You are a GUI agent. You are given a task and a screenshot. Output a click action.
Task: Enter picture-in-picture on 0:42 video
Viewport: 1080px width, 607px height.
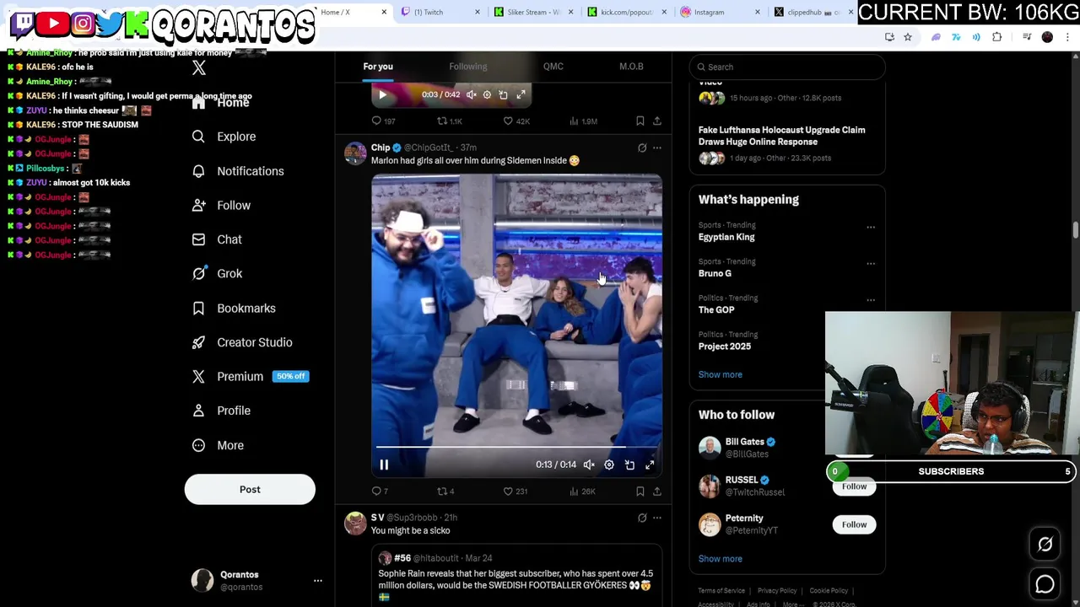(504, 95)
